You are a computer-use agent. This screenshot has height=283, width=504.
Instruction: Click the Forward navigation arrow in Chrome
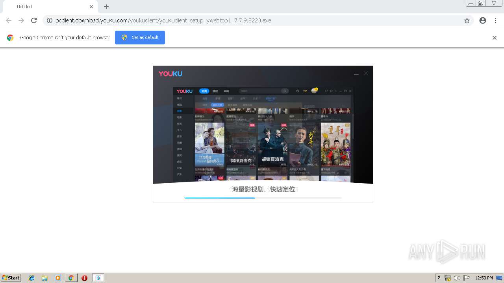21,20
